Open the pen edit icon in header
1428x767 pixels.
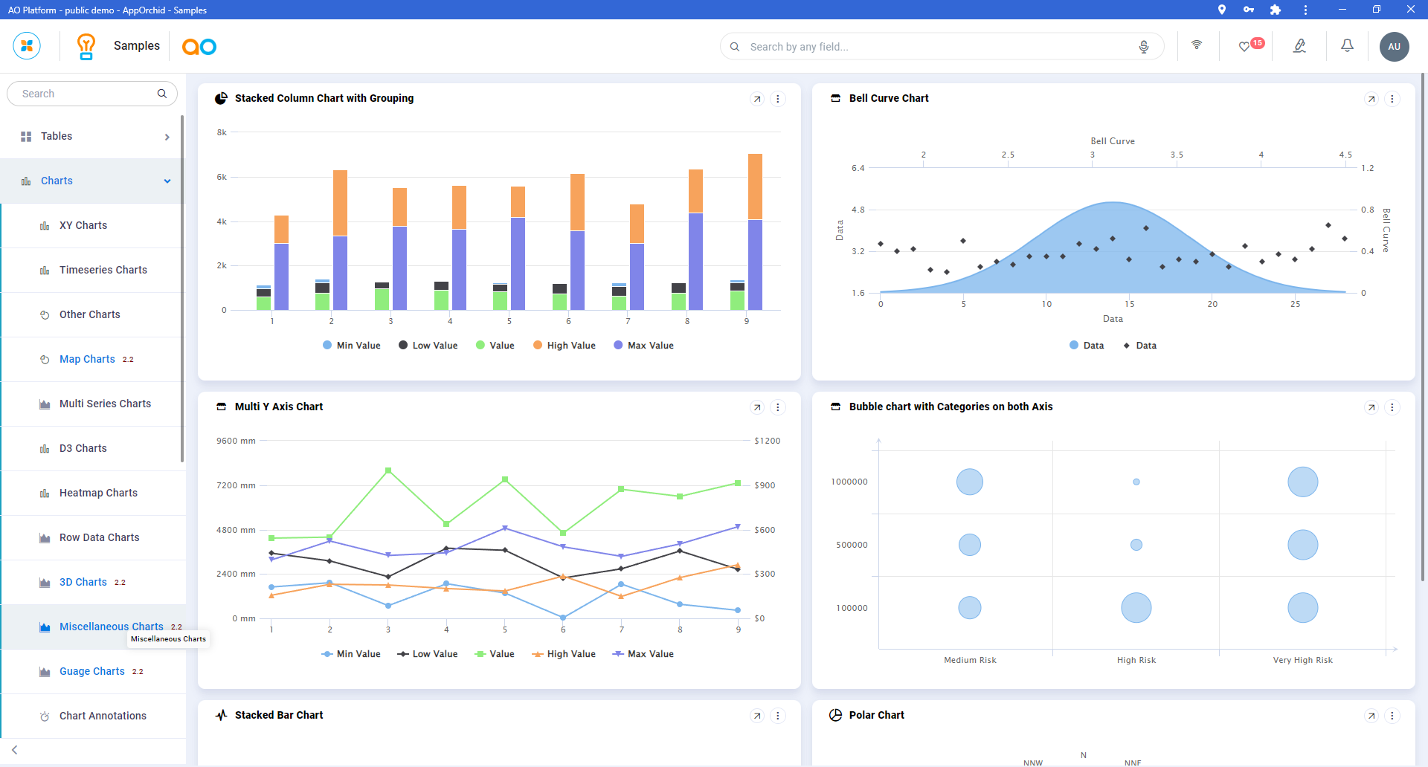pyautogui.click(x=1299, y=46)
